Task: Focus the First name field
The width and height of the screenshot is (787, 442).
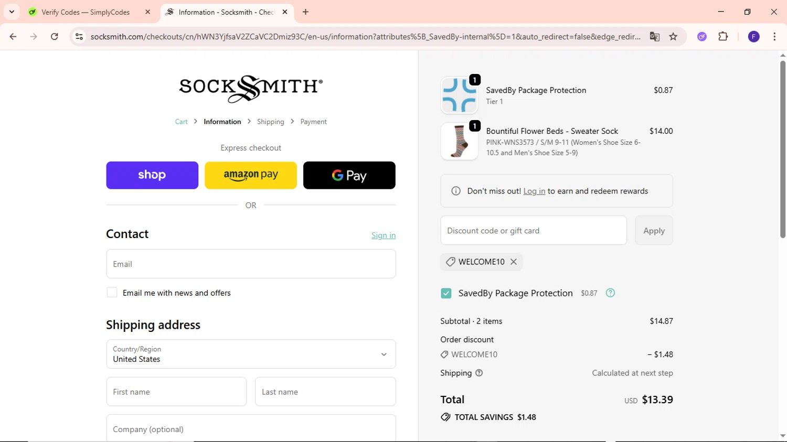Action: pos(176,392)
